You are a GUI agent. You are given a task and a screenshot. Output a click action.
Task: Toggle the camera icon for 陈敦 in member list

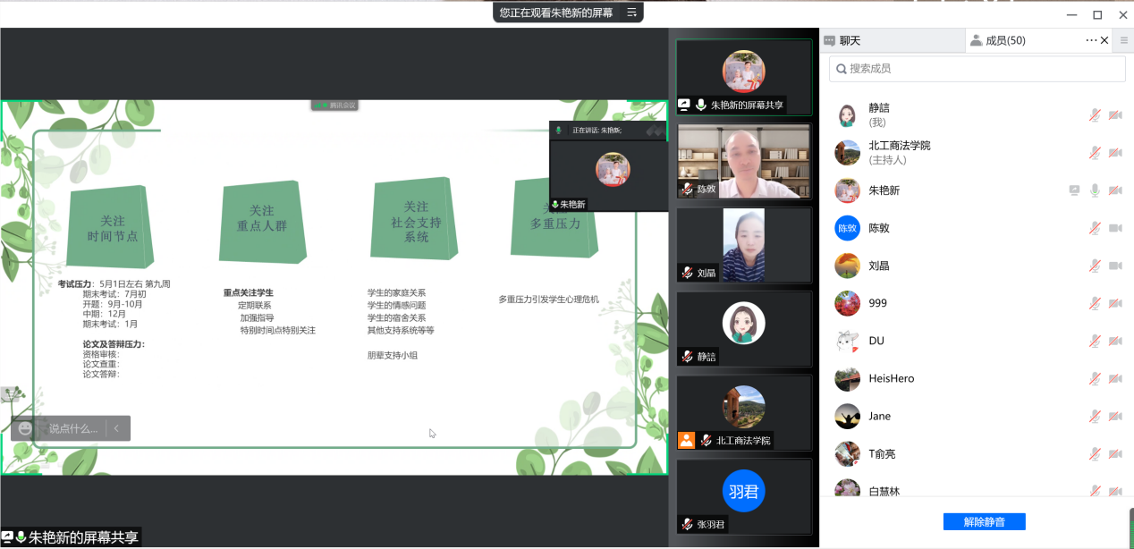(x=1115, y=228)
